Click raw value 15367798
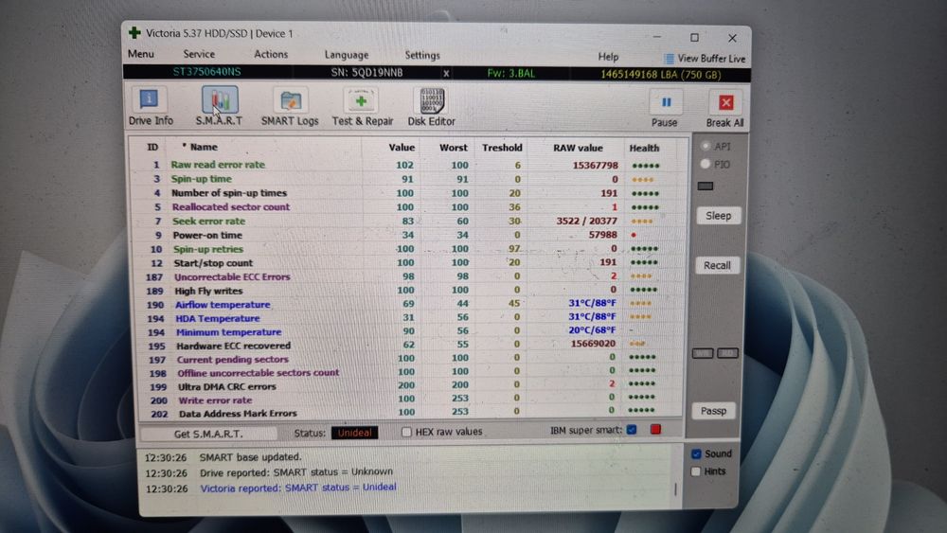Viewport: 947px width, 533px height. coord(595,165)
